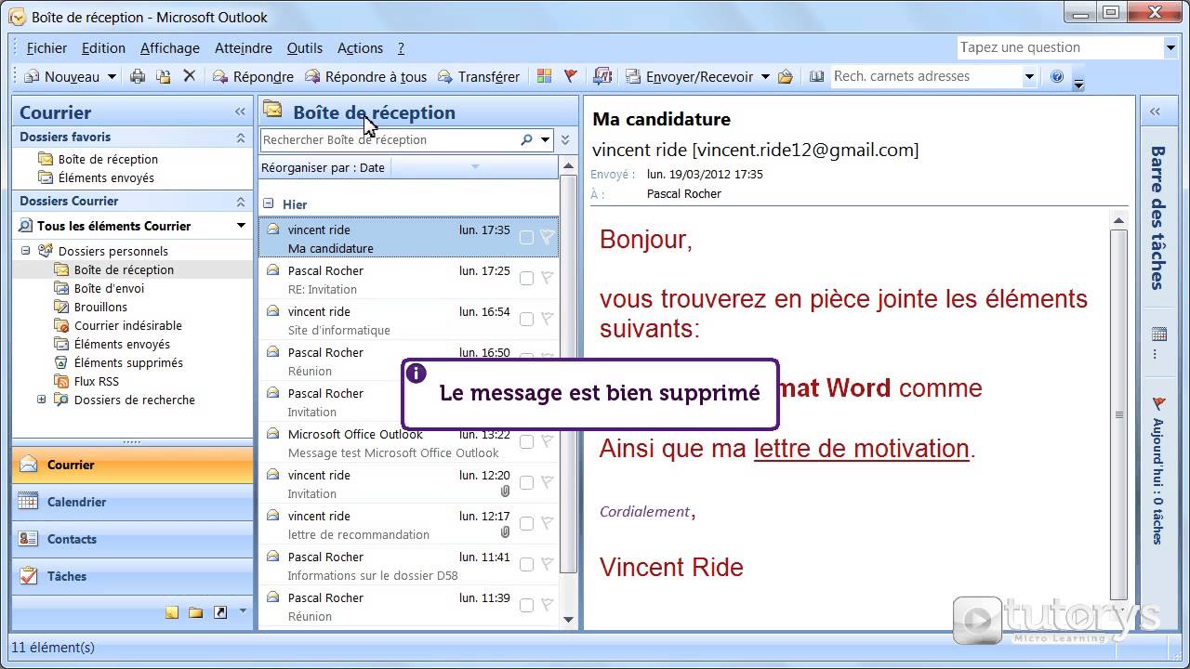Image resolution: width=1190 pixels, height=669 pixels.
Task: Click message list scrollbar down arrow
Action: point(569,619)
